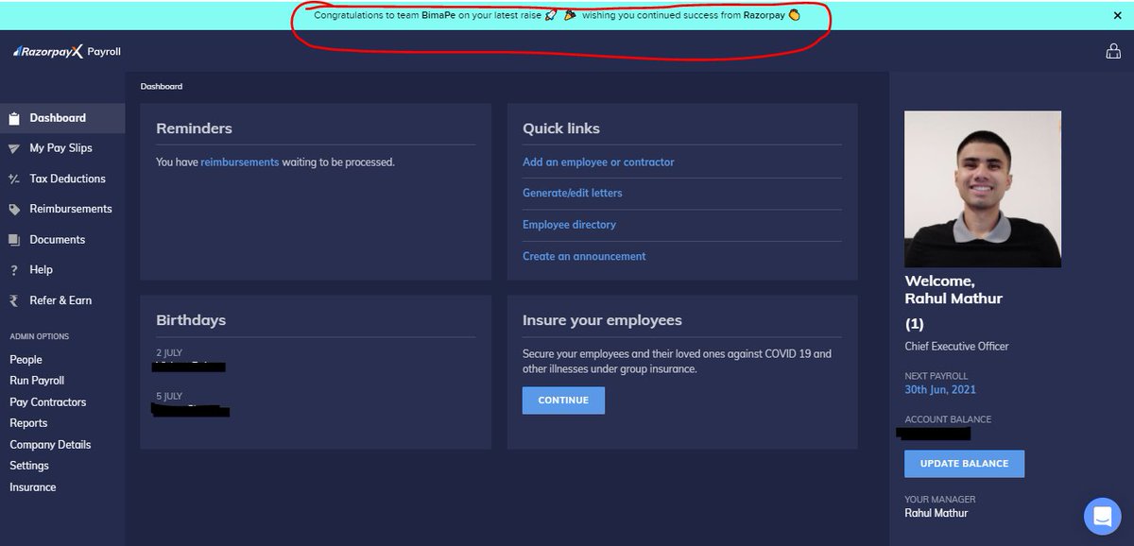
Task: Open Employee directory quick link
Action: click(569, 225)
